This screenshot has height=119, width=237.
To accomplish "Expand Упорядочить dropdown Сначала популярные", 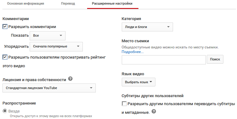I will point(56,47).
